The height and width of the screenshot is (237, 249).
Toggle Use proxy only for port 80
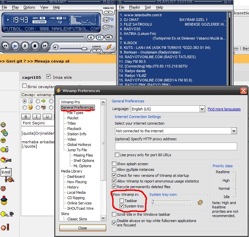(117, 155)
